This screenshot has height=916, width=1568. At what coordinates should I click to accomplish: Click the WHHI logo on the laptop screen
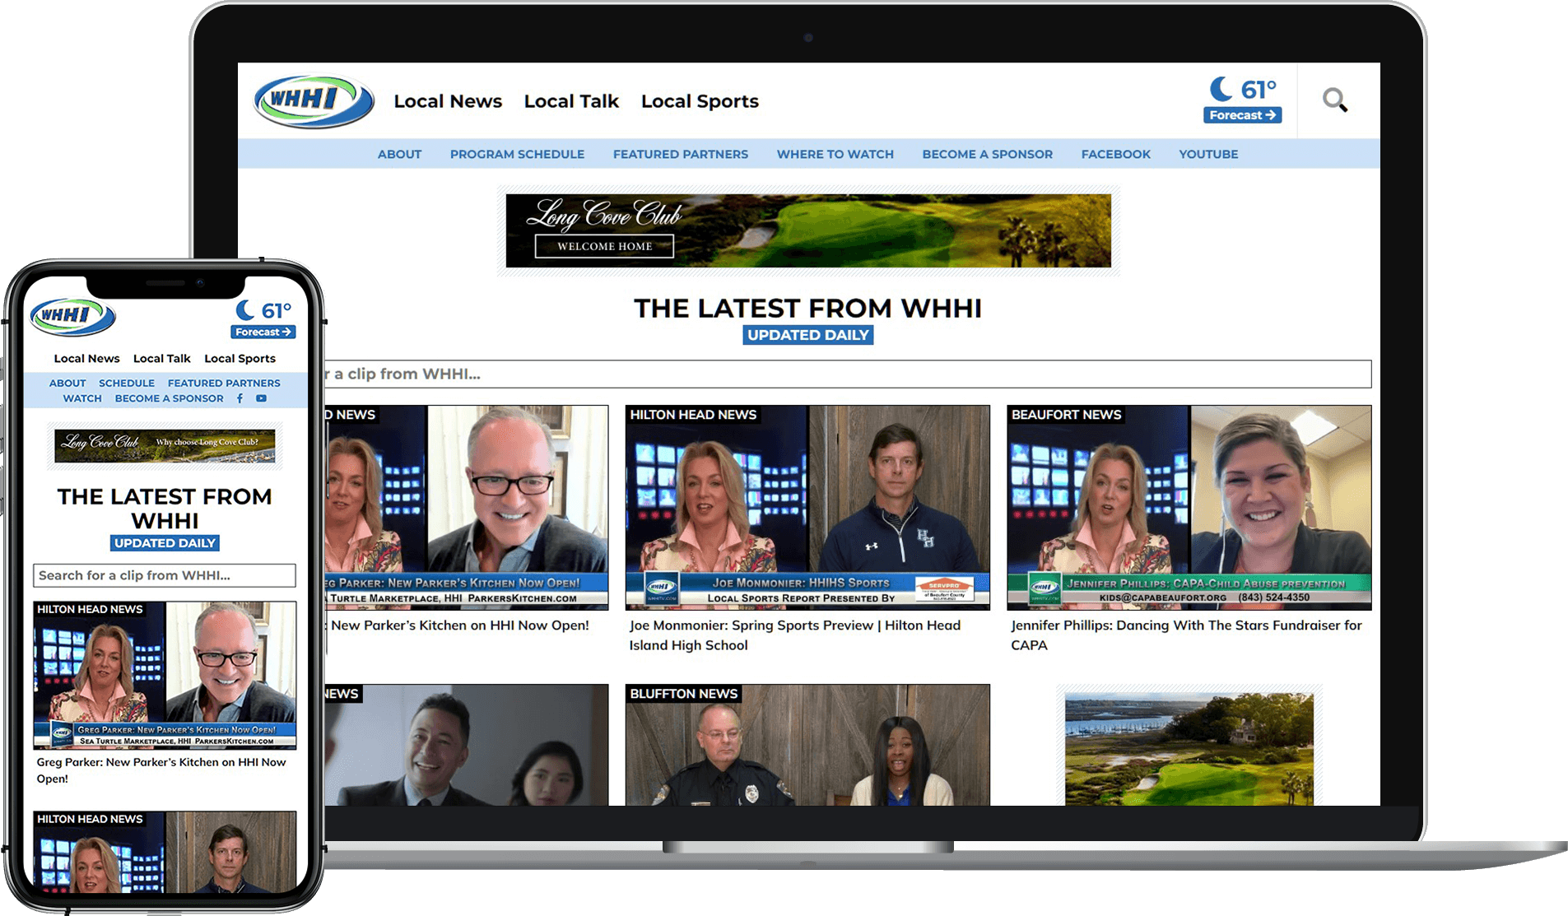(x=314, y=101)
